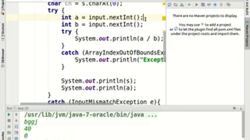
Task: Click the Maven generate sources folder icon
Action: pyautogui.click(x=175, y=5)
